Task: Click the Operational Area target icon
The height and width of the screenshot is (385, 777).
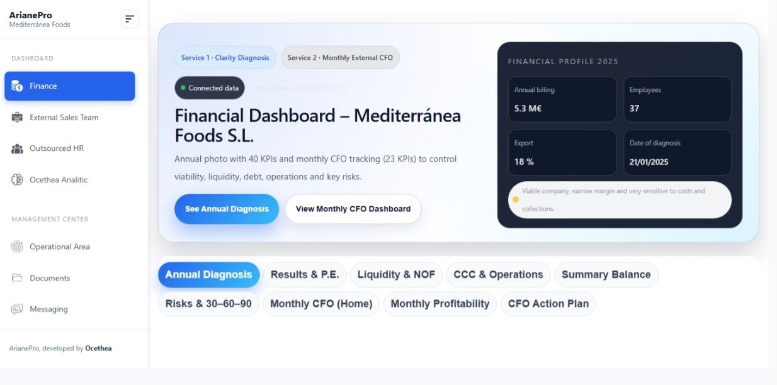Action: (18, 247)
